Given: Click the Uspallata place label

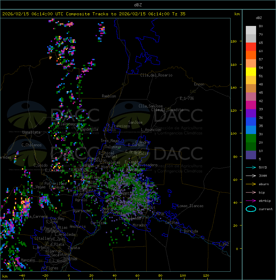Looking at the screenshot, I should point(31,132).
